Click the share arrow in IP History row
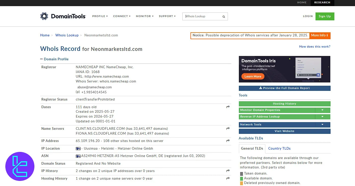Viewport: 355px width, 186px height. click(228, 171)
